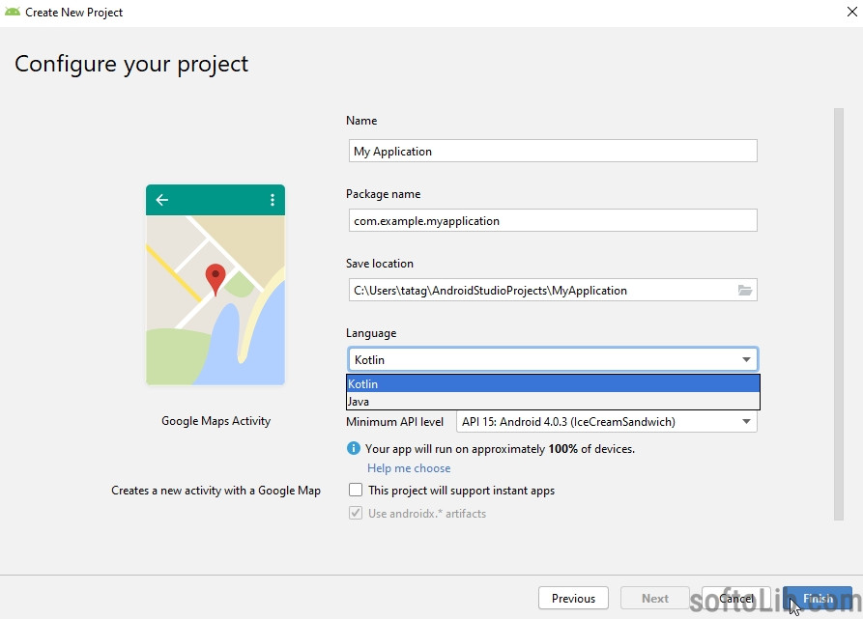Click 'Creates a new activity with a Google Map' text

click(x=216, y=491)
